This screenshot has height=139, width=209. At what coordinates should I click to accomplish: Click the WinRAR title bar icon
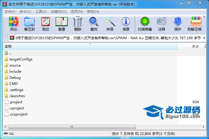pyautogui.click(x=5, y=4)
